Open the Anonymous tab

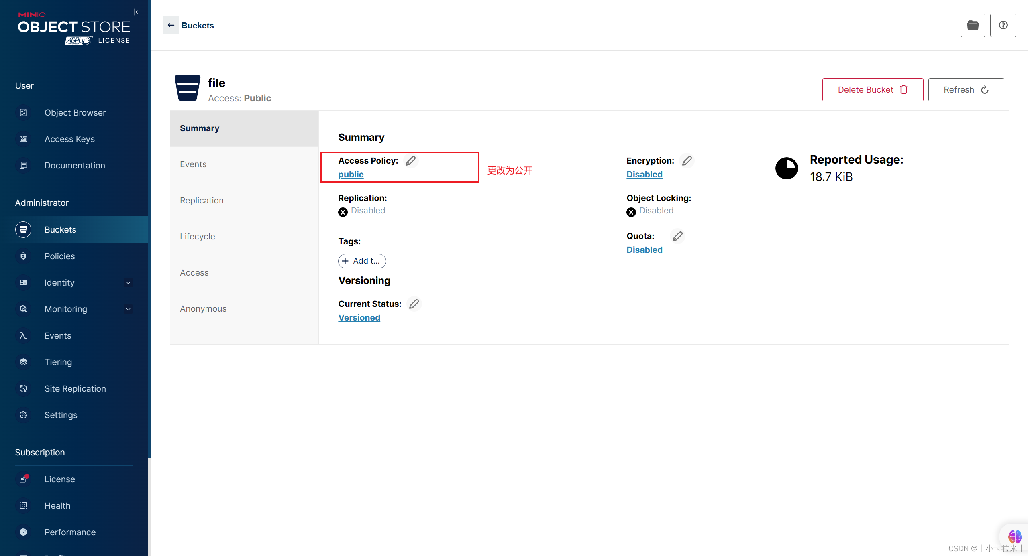point(203,309)
